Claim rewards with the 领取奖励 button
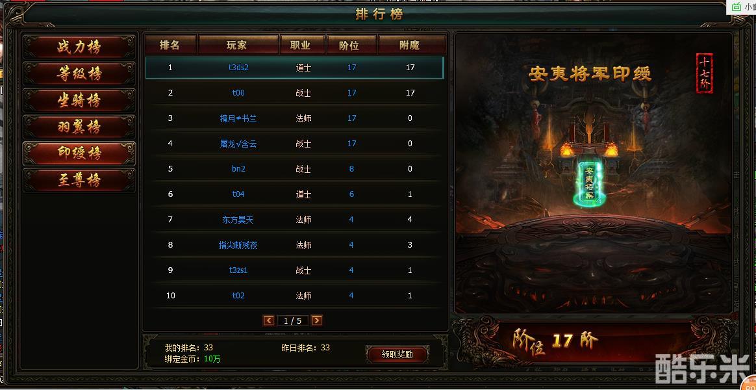 coord(397,354)
